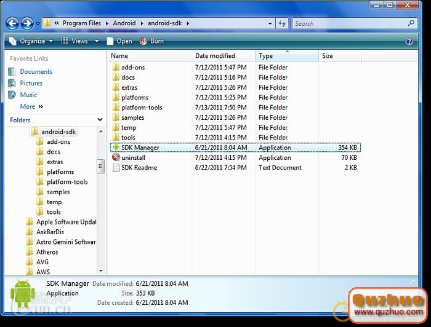Select the uninstall application icon

116,157
